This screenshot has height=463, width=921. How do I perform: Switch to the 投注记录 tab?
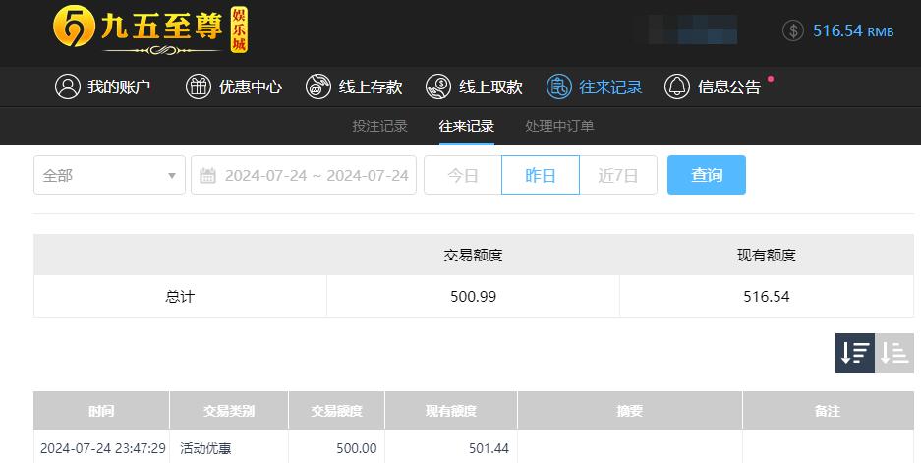379,126
